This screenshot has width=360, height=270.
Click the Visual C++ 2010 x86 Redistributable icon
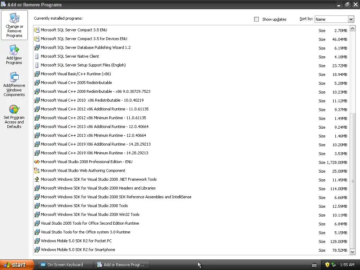click(37, 100)
